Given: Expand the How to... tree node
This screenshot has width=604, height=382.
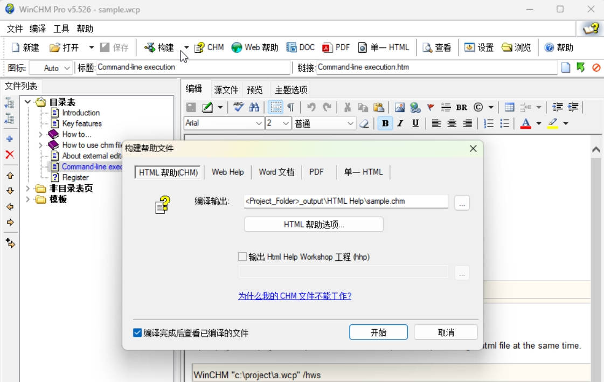Looking at the screenshot, I should tap(40, 134).
